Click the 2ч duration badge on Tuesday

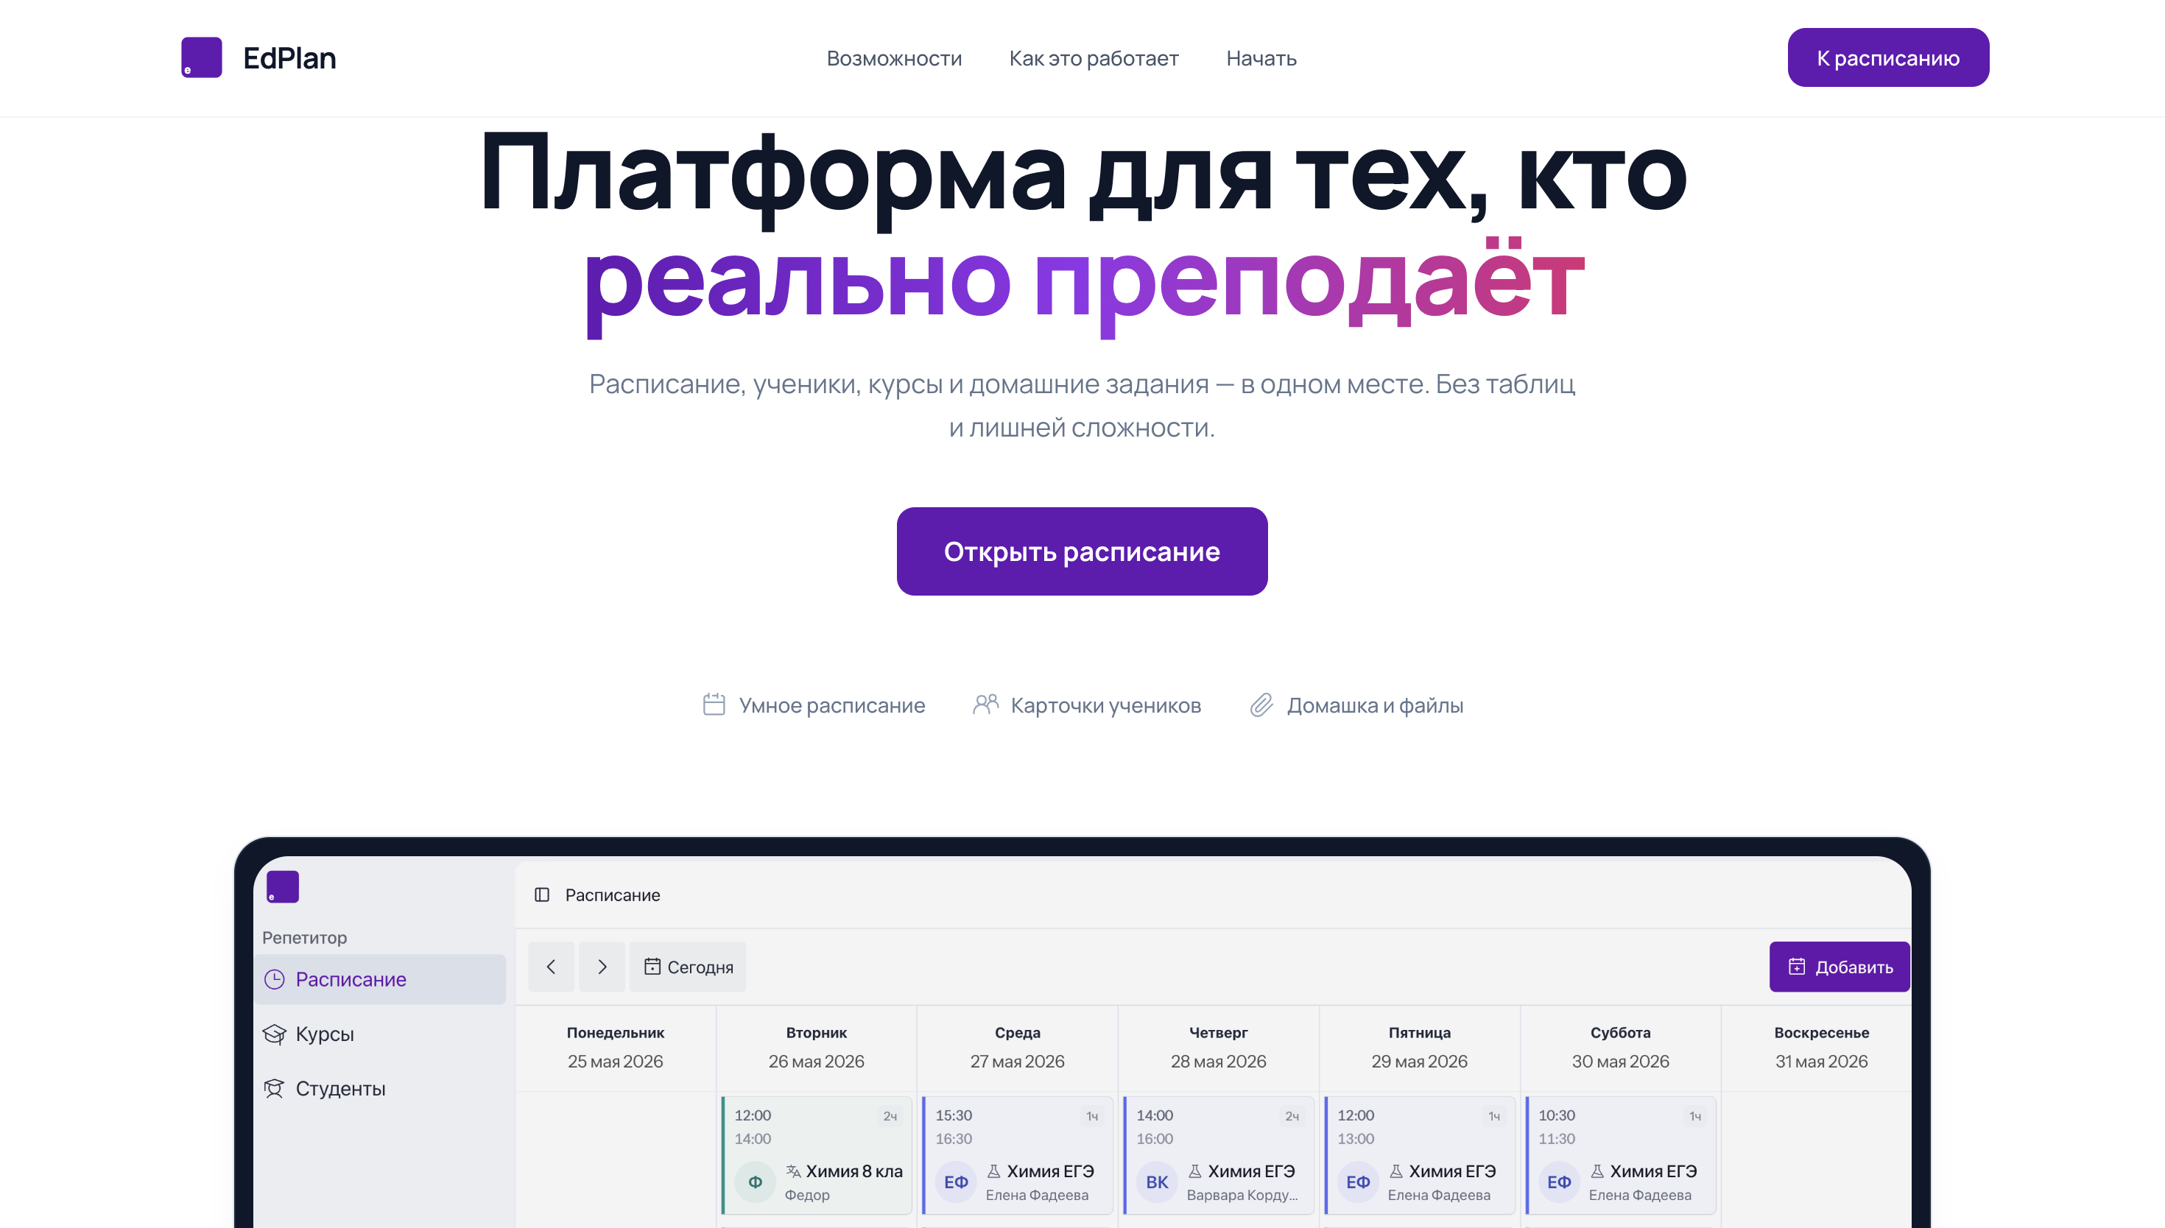point(890,1116)
